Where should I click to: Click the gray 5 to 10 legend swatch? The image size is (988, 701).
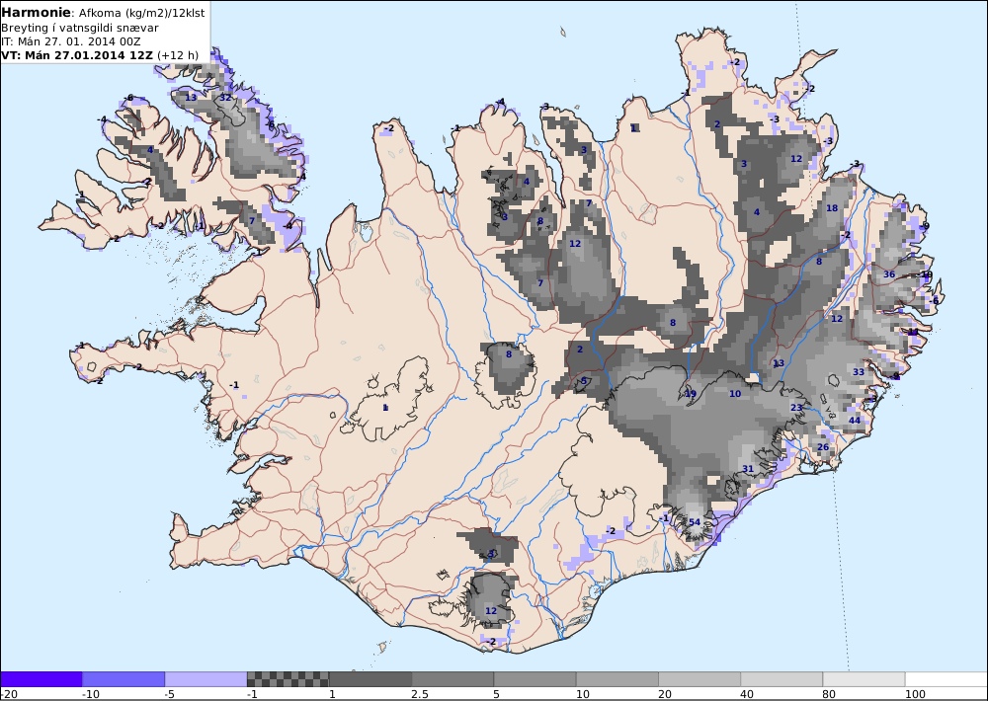535,679
